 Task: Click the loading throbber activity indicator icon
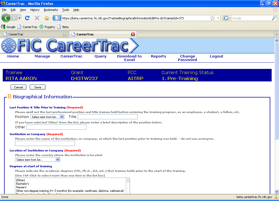coord(275,10)
